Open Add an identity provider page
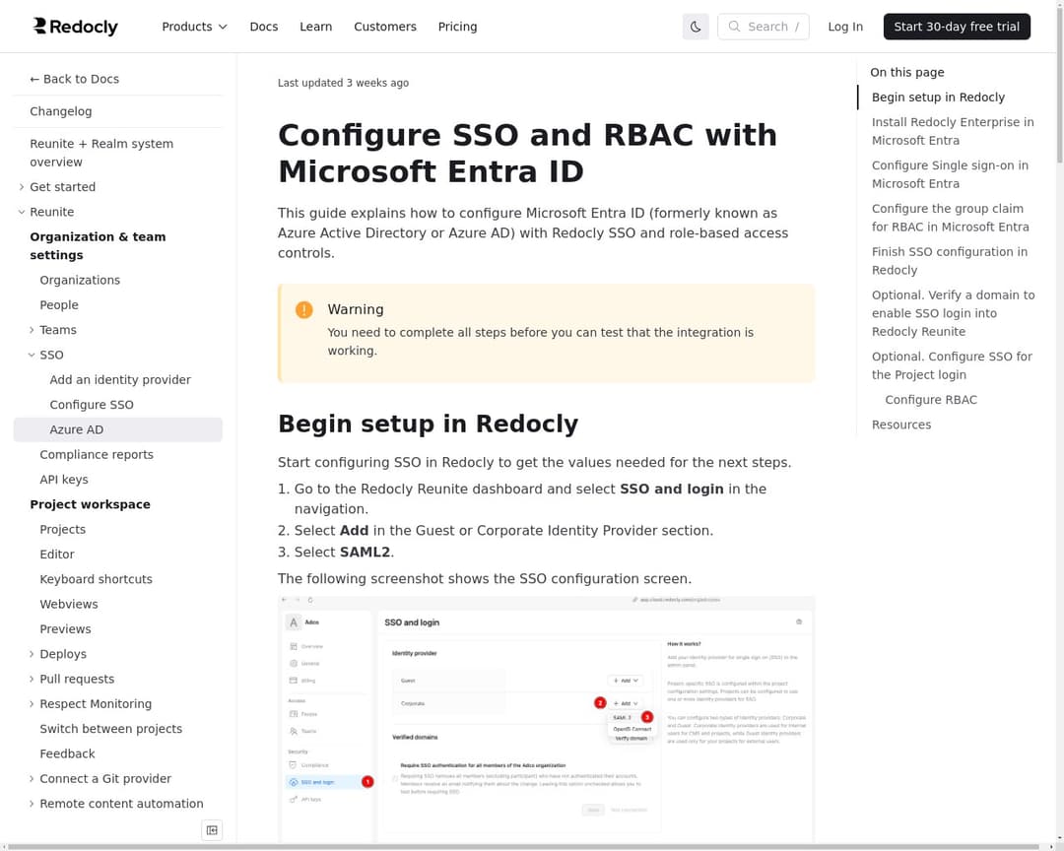The width and height of the screenshot is (1064, 851). 120,379
